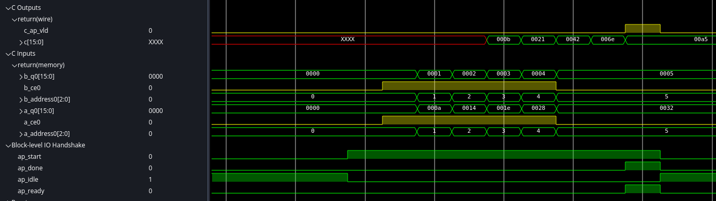Click address segment 3 in b_address0 waveform
The height and width of the screenshot is (201, 716).
(503, 97)
